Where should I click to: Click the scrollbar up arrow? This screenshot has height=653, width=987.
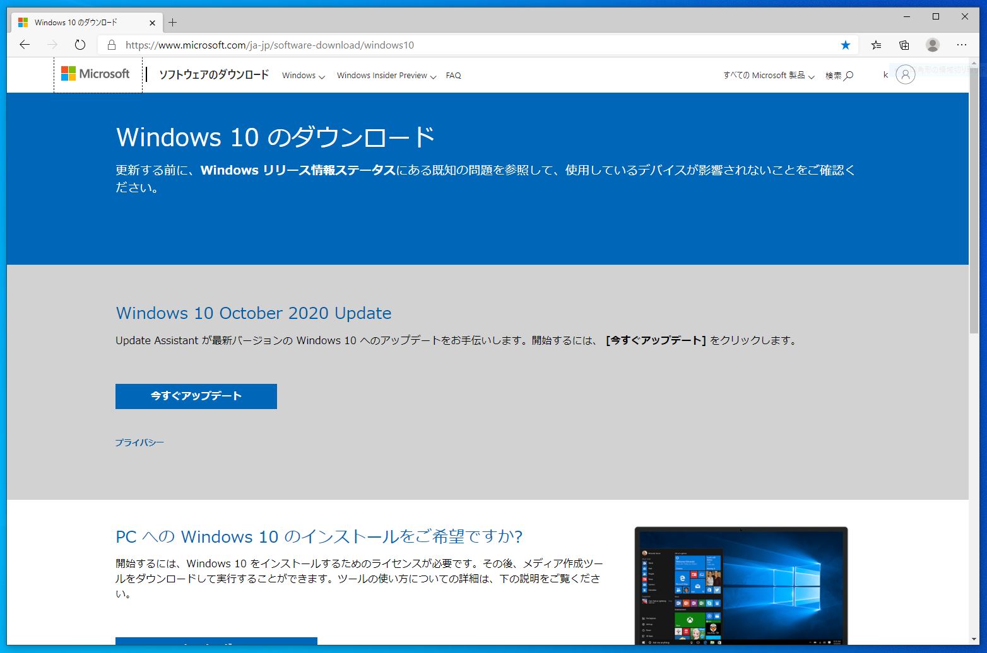tap(974, 63)
